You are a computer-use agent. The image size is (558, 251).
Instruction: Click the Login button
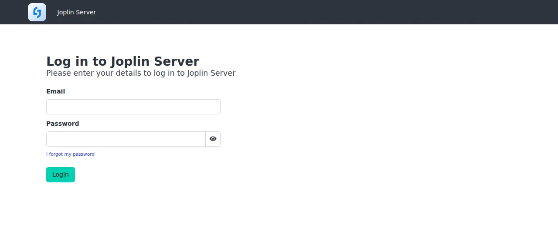[x=61, y=174]
